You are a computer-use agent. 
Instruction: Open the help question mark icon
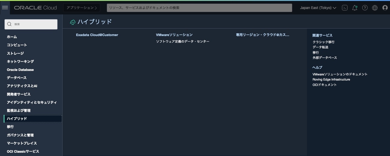365,8
